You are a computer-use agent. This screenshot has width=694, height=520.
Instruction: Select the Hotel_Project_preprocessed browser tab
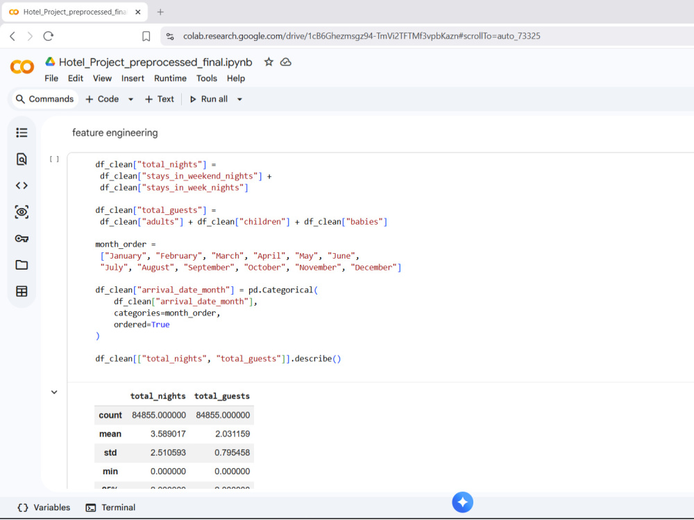[74, 12]
